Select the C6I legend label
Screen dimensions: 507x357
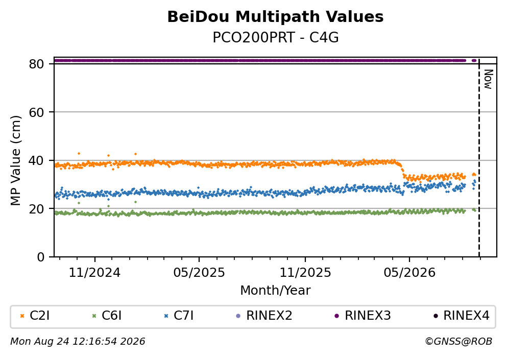coord(111,316)
